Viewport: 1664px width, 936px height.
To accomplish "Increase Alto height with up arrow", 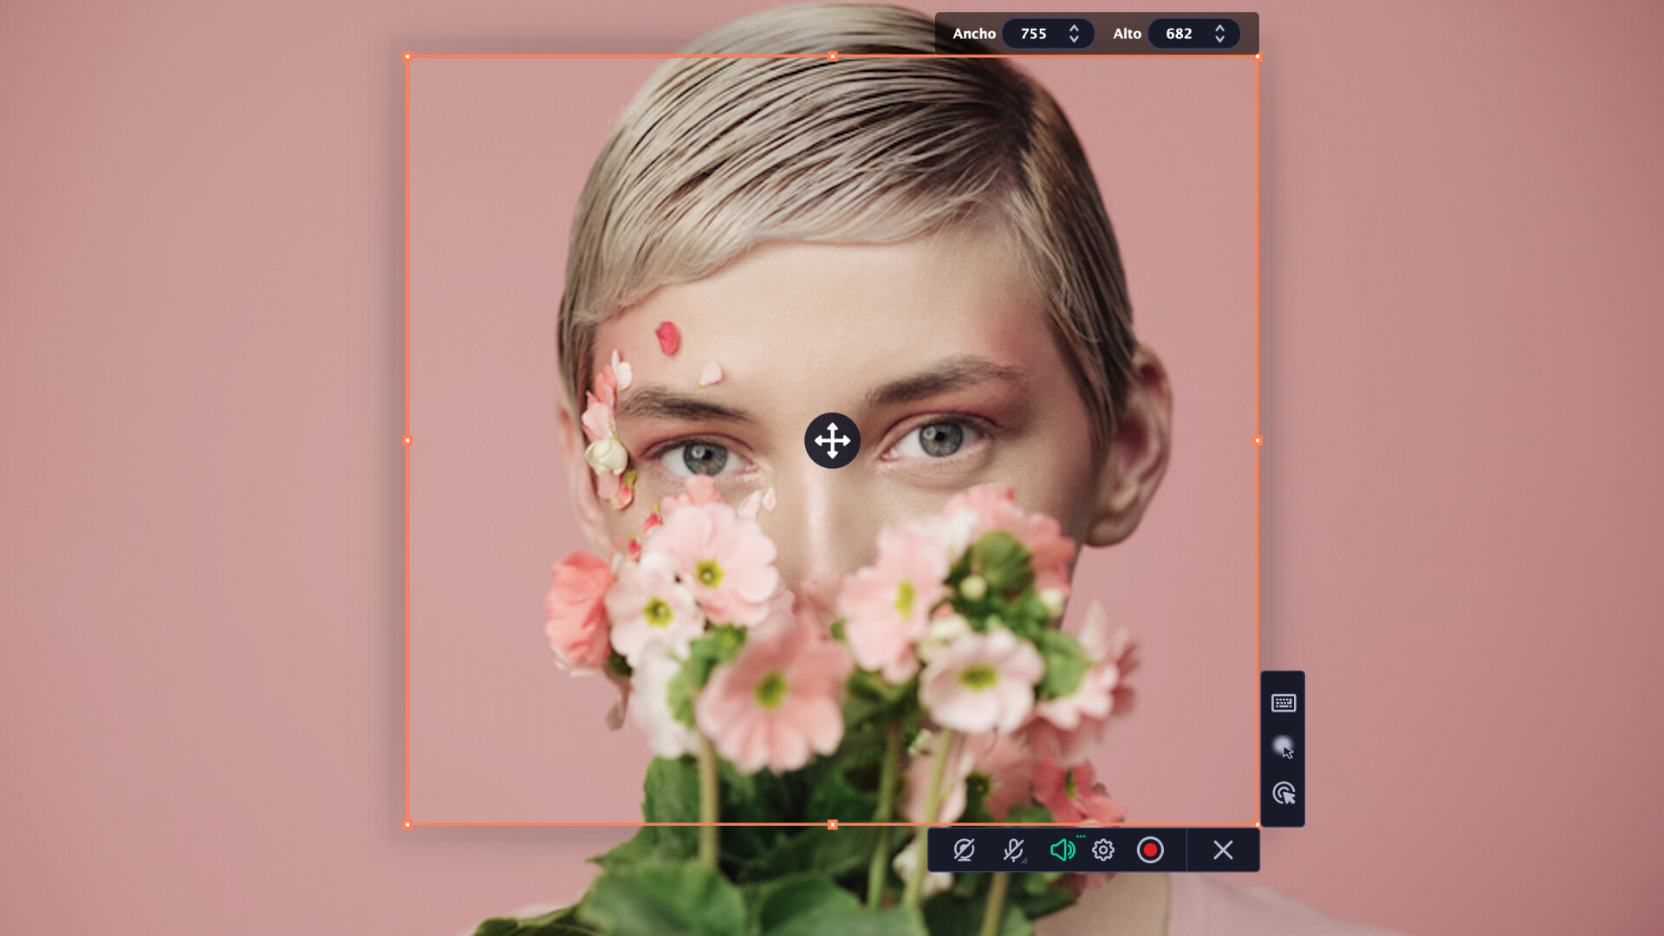I will [x=1219, y=28].
